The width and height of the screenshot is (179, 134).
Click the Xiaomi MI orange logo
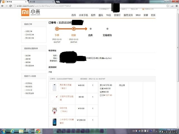click(x=25, y=12)
